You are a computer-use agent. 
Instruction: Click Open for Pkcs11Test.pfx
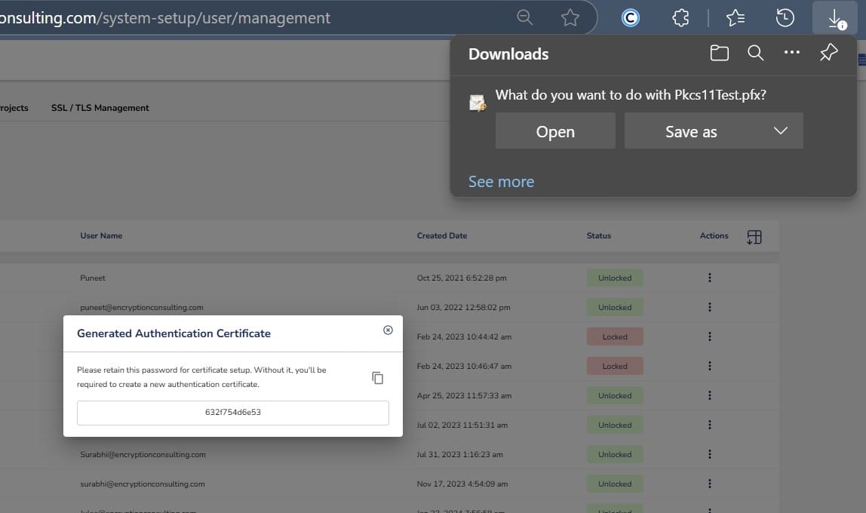click(555, 131)
